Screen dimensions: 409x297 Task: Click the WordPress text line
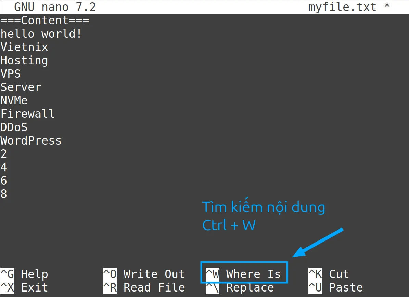click(x=31, y=141)
